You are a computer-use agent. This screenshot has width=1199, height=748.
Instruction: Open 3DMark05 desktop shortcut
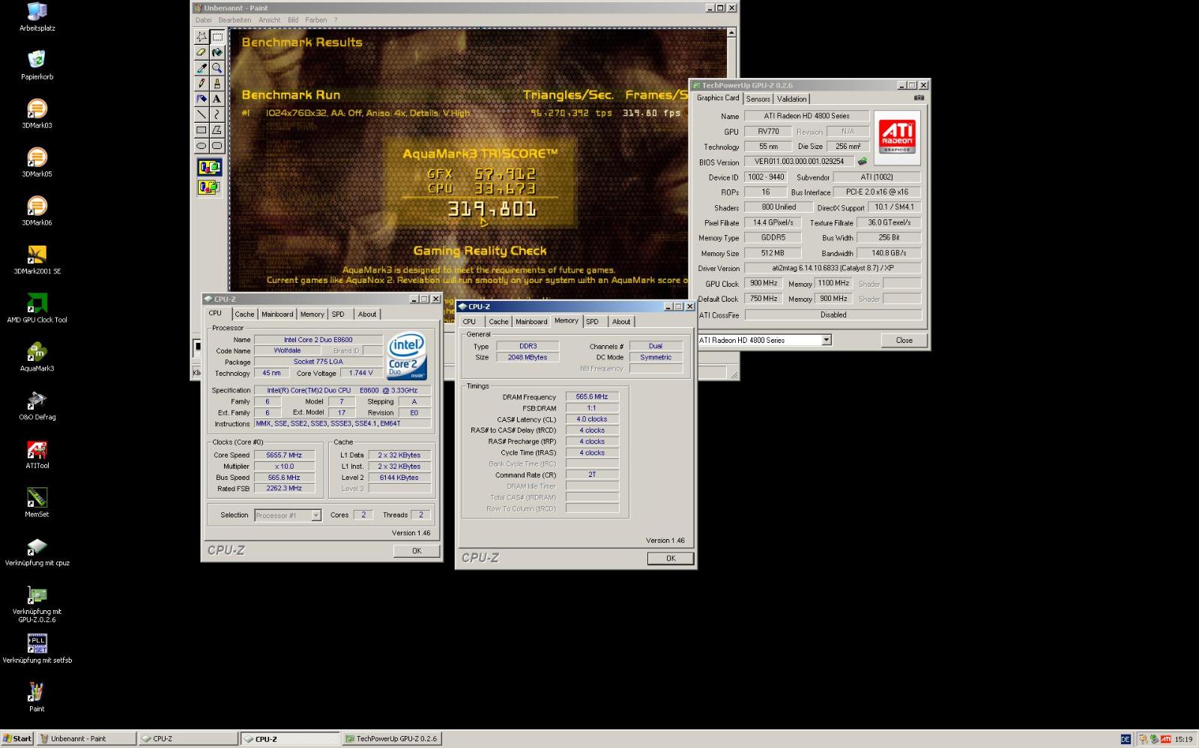[x=37, y=162]
